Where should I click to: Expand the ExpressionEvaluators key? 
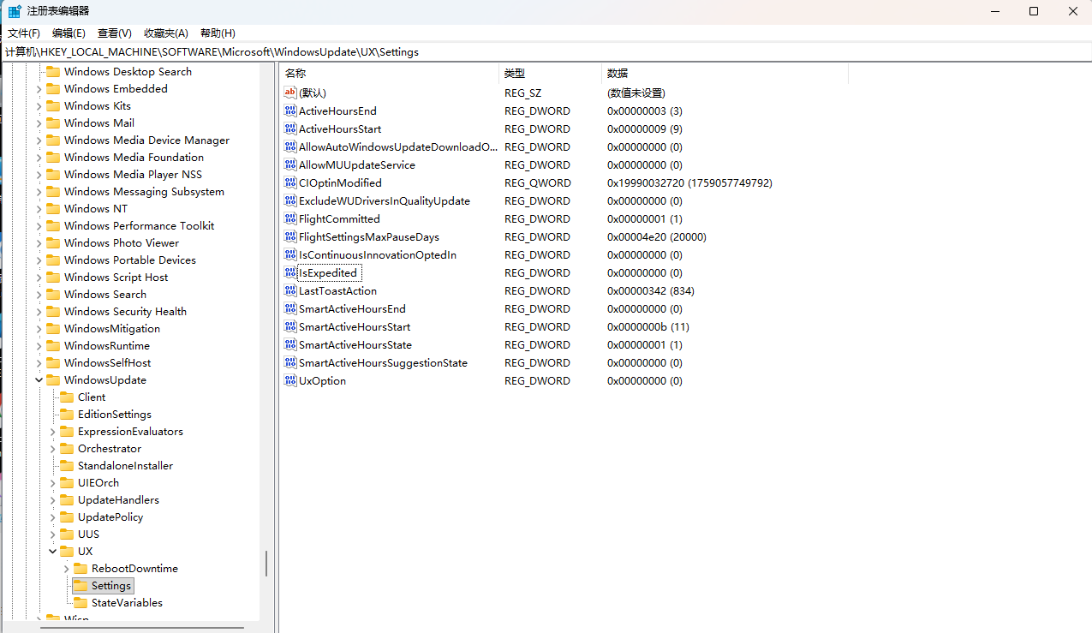(52, 431)
